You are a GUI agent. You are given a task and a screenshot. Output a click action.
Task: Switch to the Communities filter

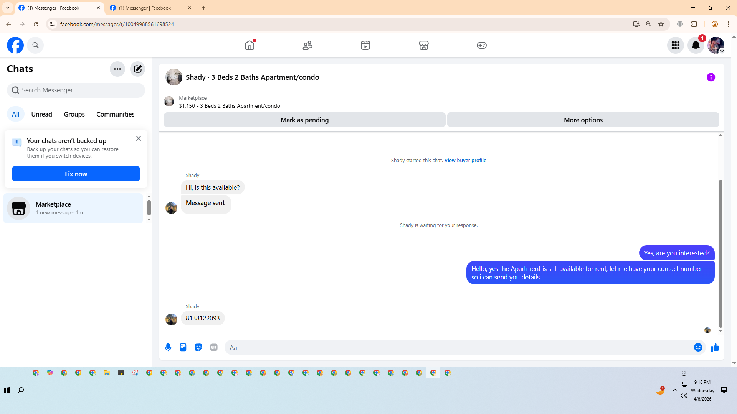tap(115, 114)
